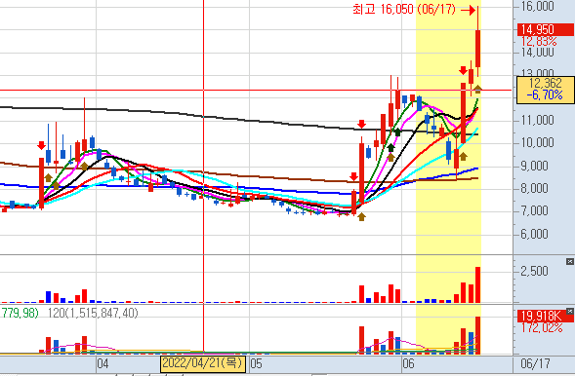Click the 16,000 price axis label

tap(538, 6)
